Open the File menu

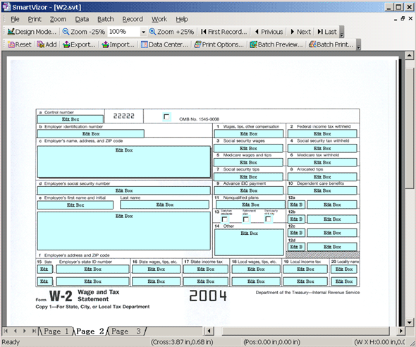[15, 19]
